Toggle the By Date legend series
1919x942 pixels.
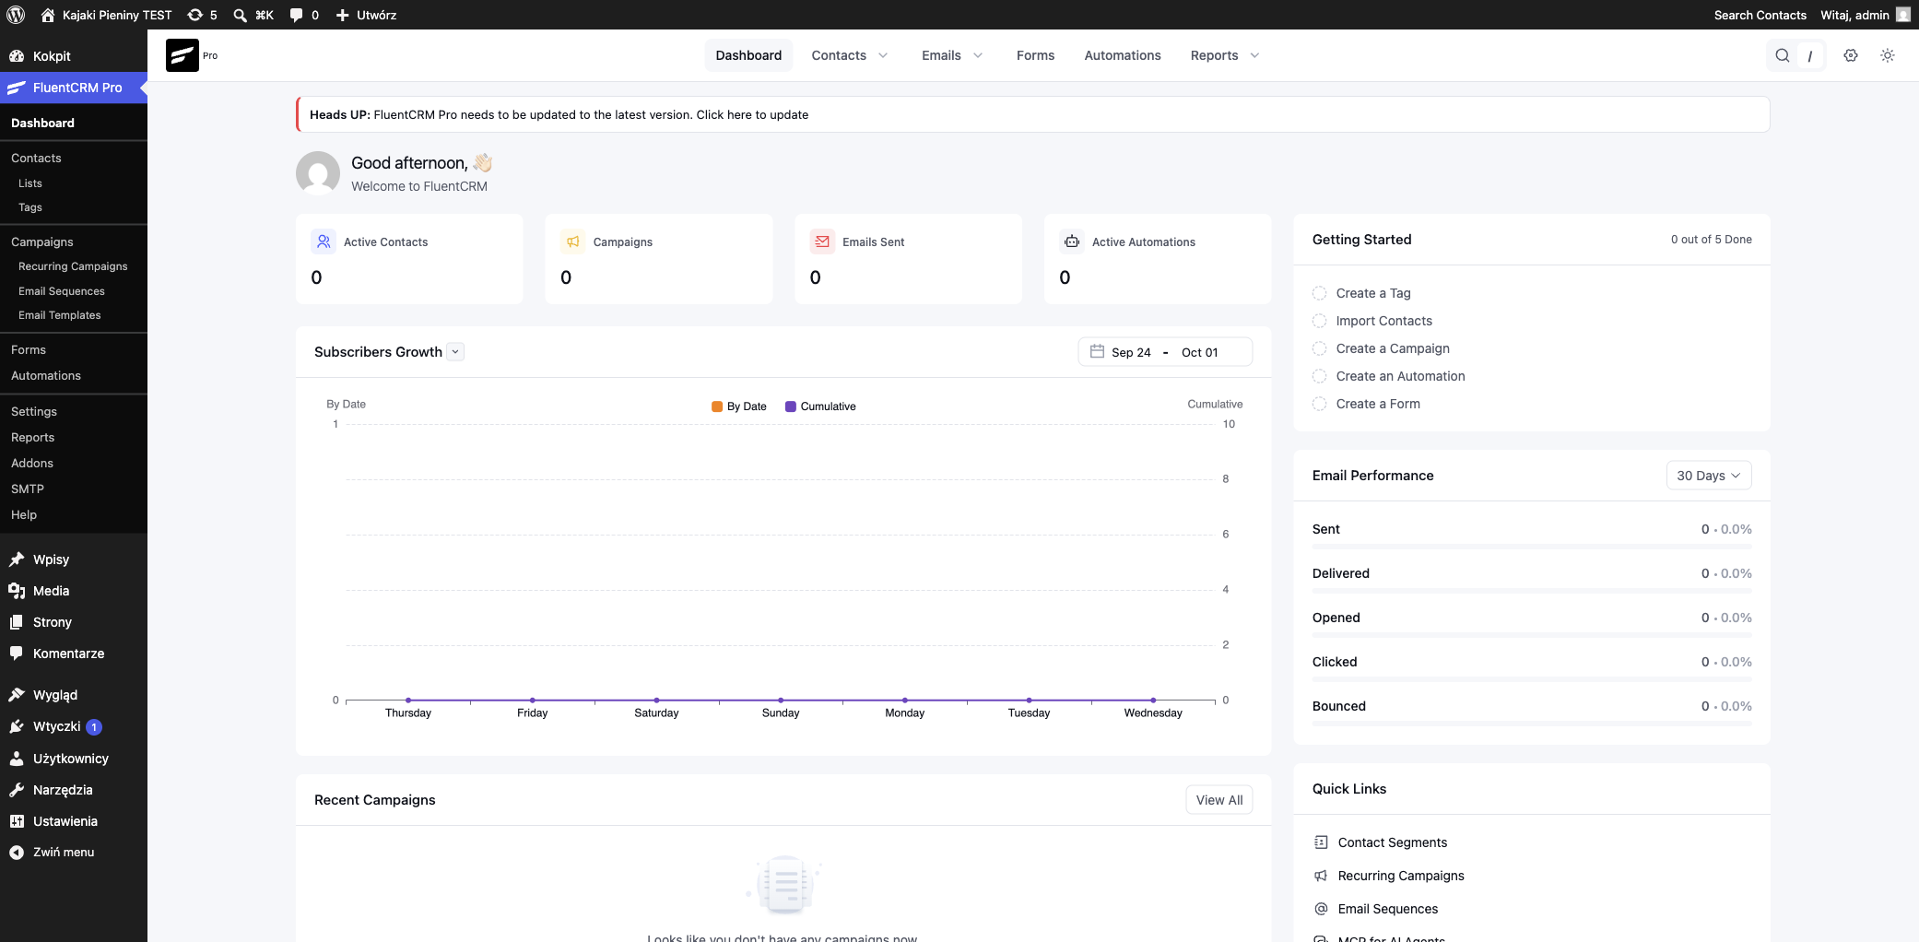(x=739, y=406)
